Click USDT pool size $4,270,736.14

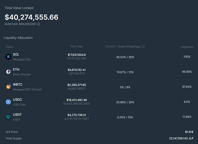tap(77, 115)
